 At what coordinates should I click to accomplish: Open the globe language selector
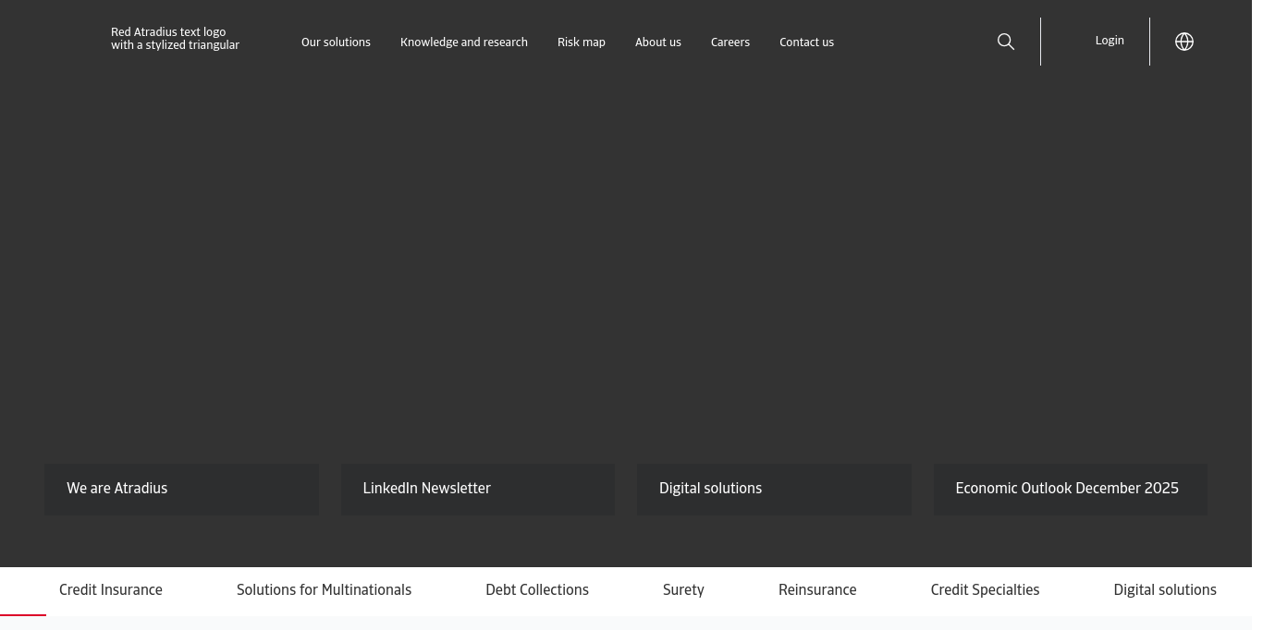(x=1184, y=42)
